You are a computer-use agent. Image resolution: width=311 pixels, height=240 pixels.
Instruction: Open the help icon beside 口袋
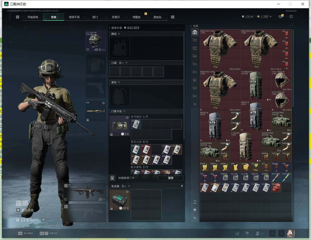[x=126, y=63]
